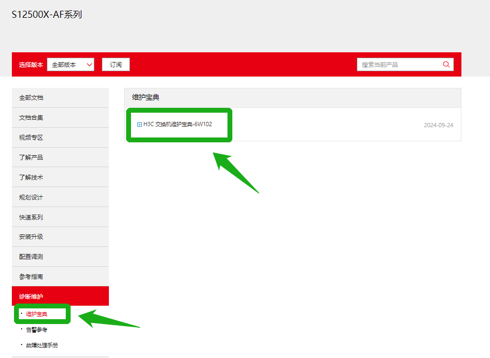Open the 全部版本 version dropdown
This screenshot has width=490, height=358.
point(71,64)
